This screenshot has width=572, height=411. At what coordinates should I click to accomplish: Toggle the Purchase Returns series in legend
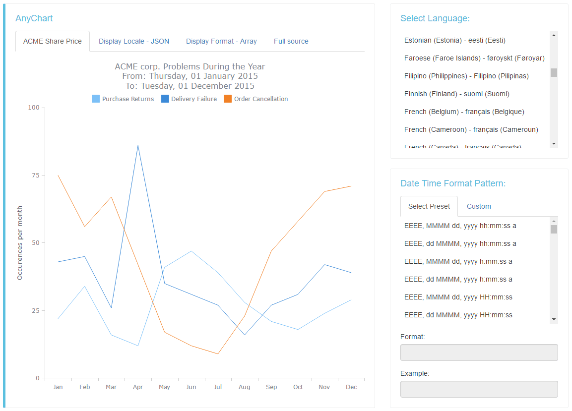coord(123,99)
